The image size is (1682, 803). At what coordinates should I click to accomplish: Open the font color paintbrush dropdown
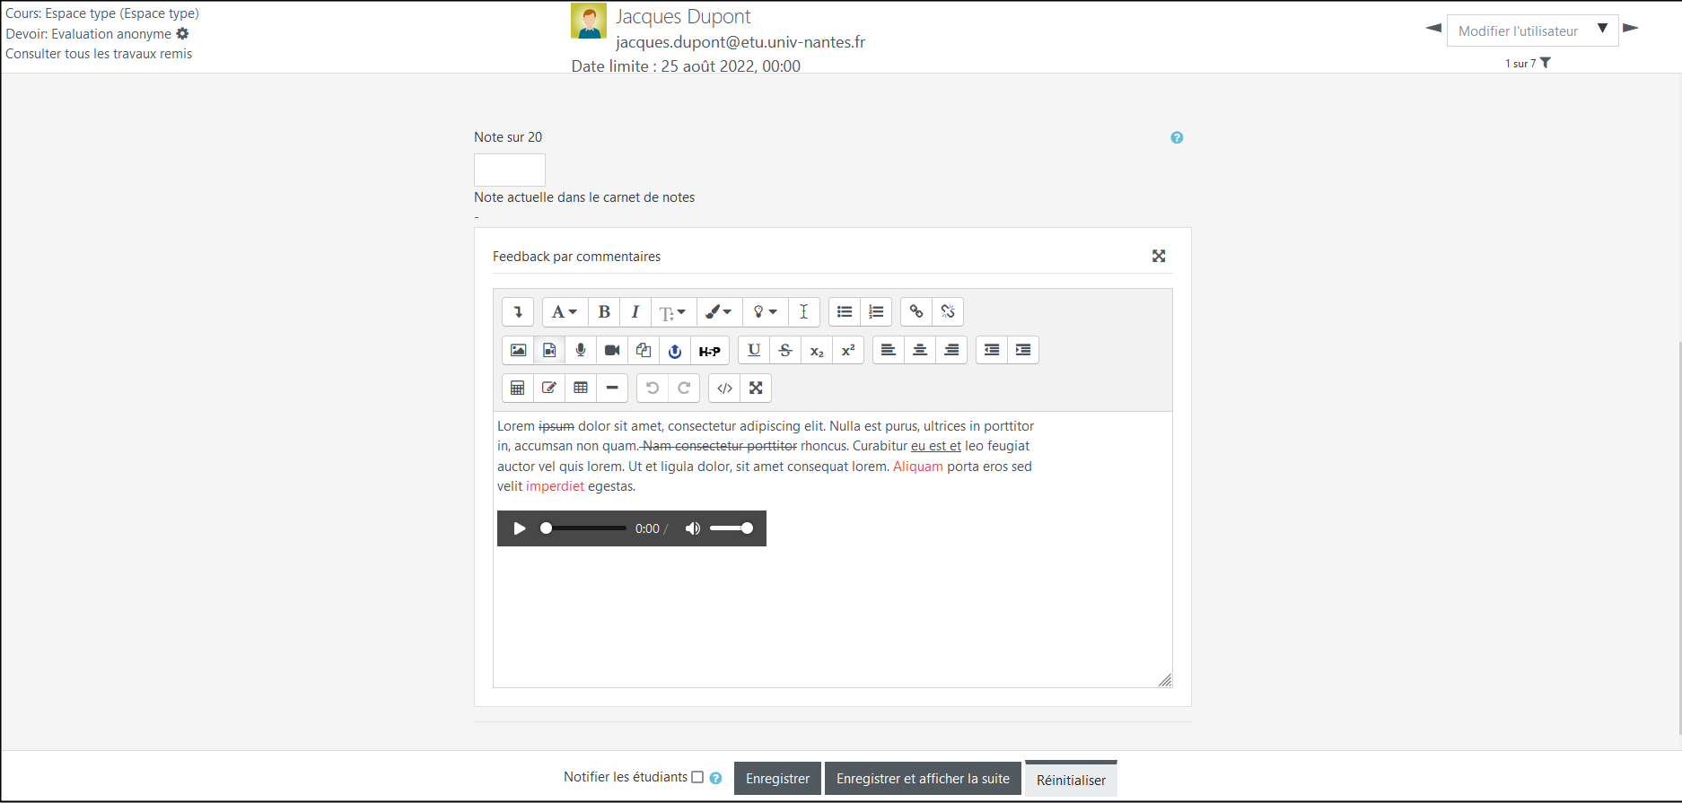pyautogui.click(x=717, y=312)
